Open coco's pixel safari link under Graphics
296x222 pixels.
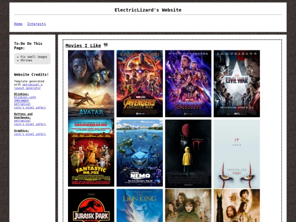coord(30,134)
